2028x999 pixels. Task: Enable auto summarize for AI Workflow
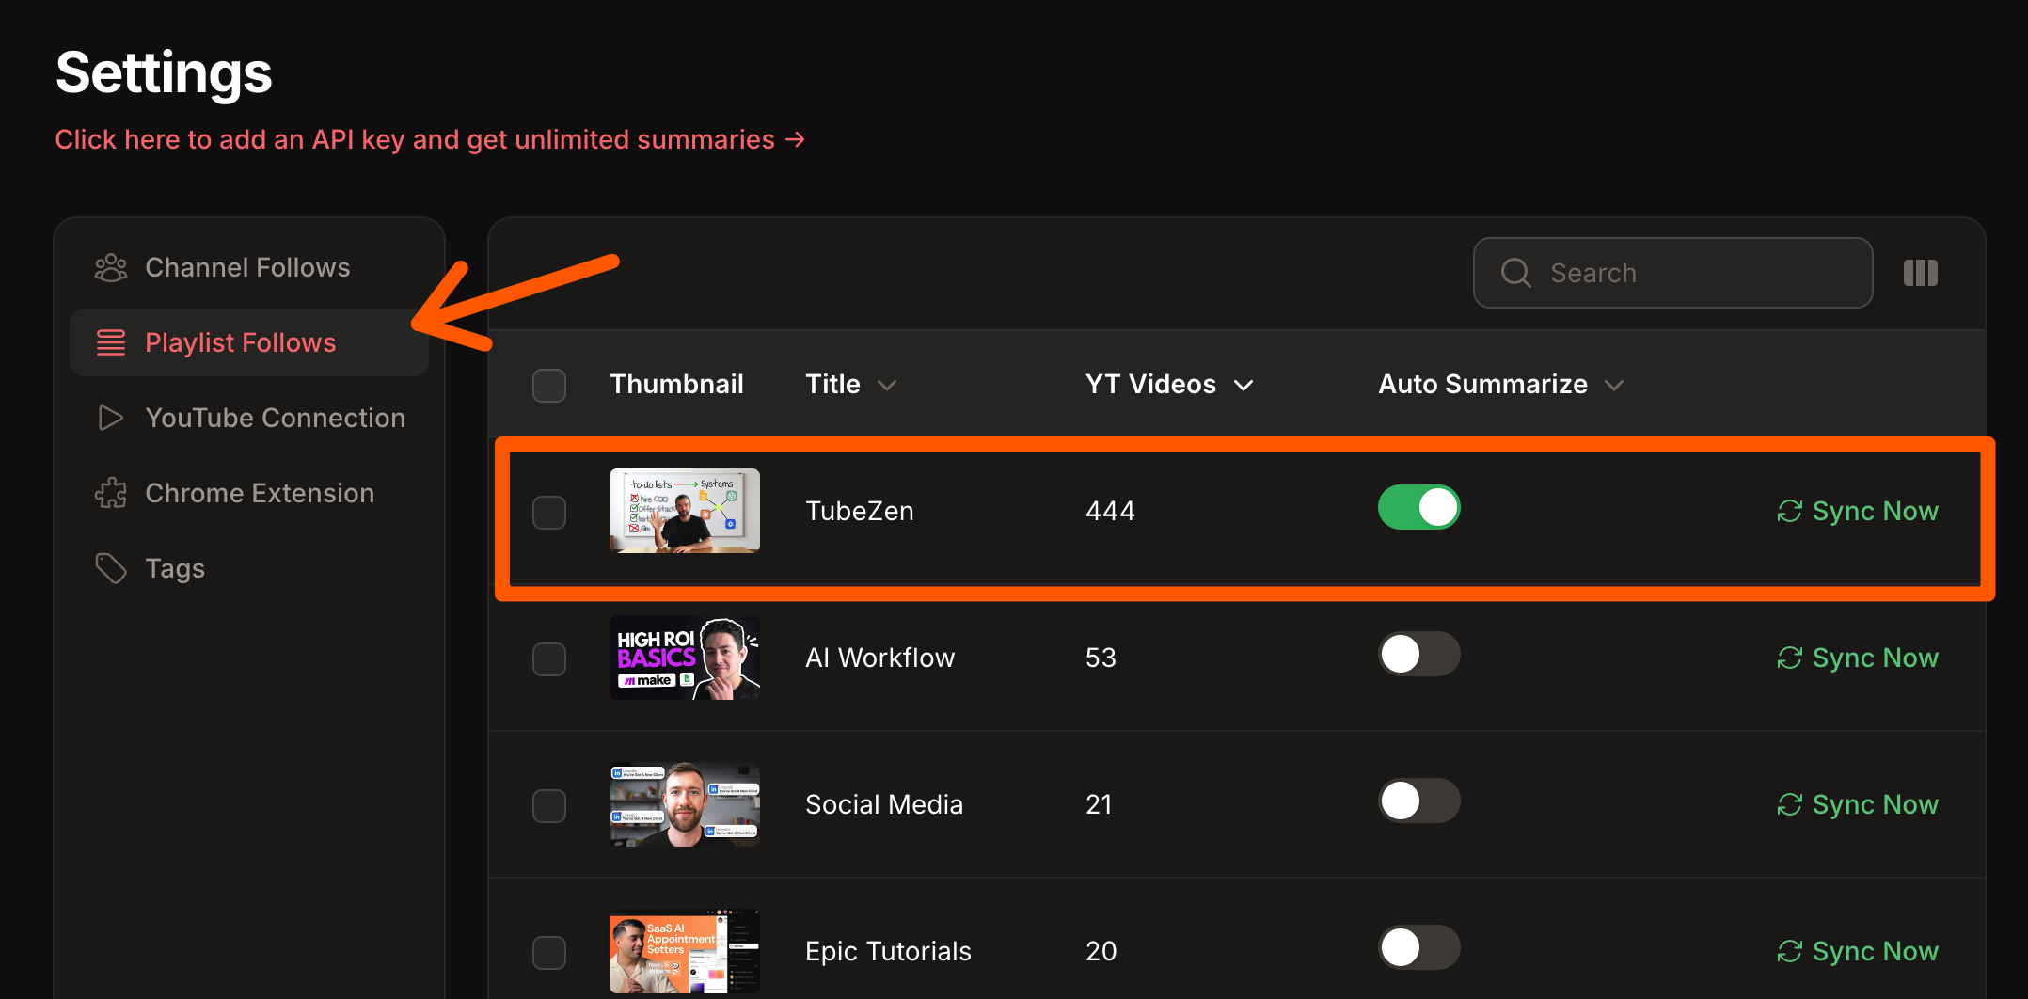point(1419,654)
